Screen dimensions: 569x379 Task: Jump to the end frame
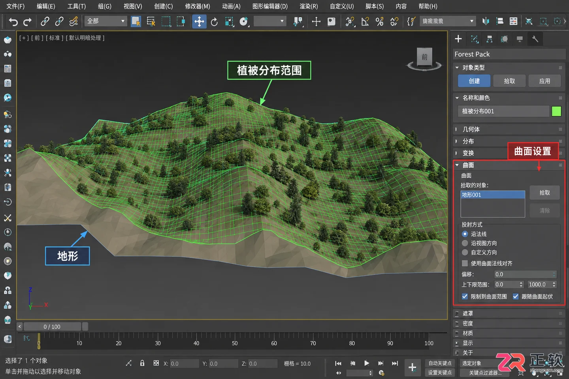coord(395,363)
